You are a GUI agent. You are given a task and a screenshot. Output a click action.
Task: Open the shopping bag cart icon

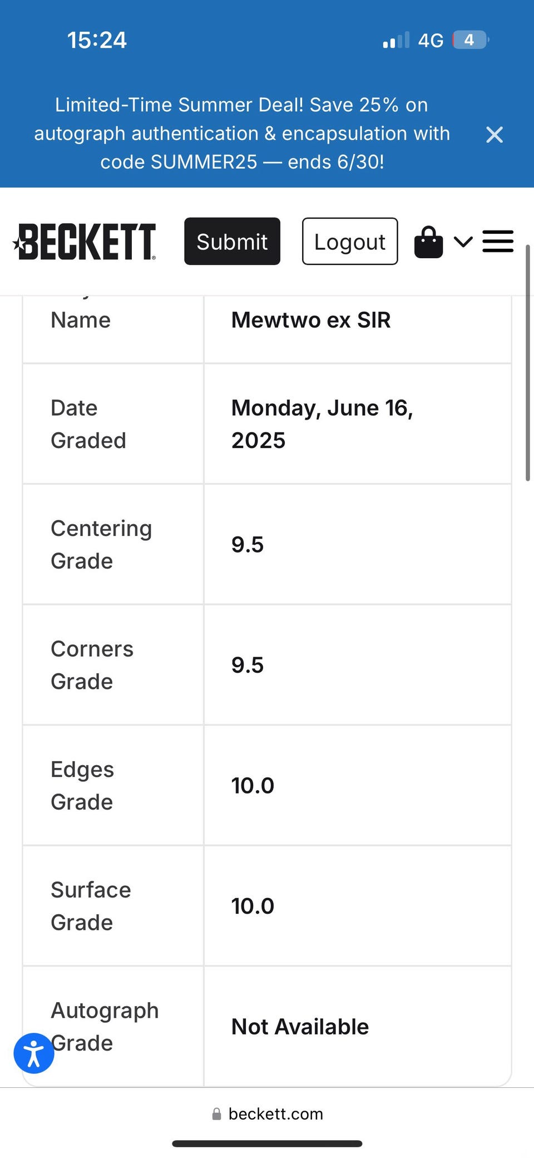(x=428, y=242)
